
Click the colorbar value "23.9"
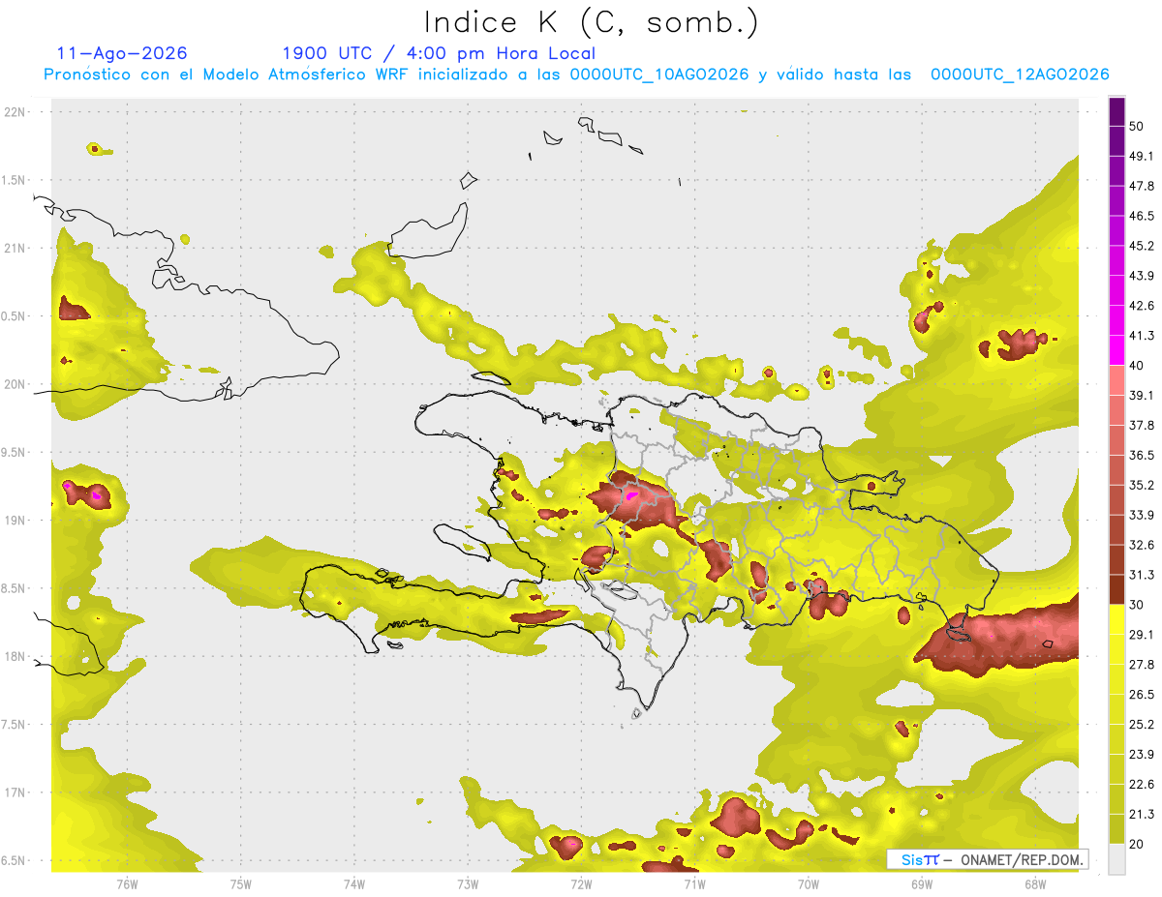[x=1142, y=755]
